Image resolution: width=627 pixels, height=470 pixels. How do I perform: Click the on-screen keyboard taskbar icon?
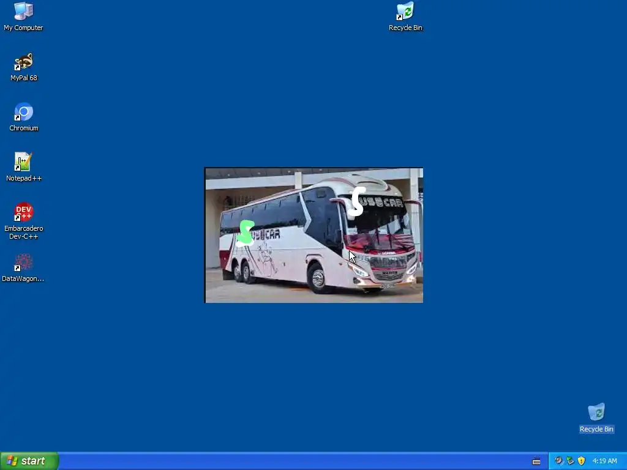[536, 461]
